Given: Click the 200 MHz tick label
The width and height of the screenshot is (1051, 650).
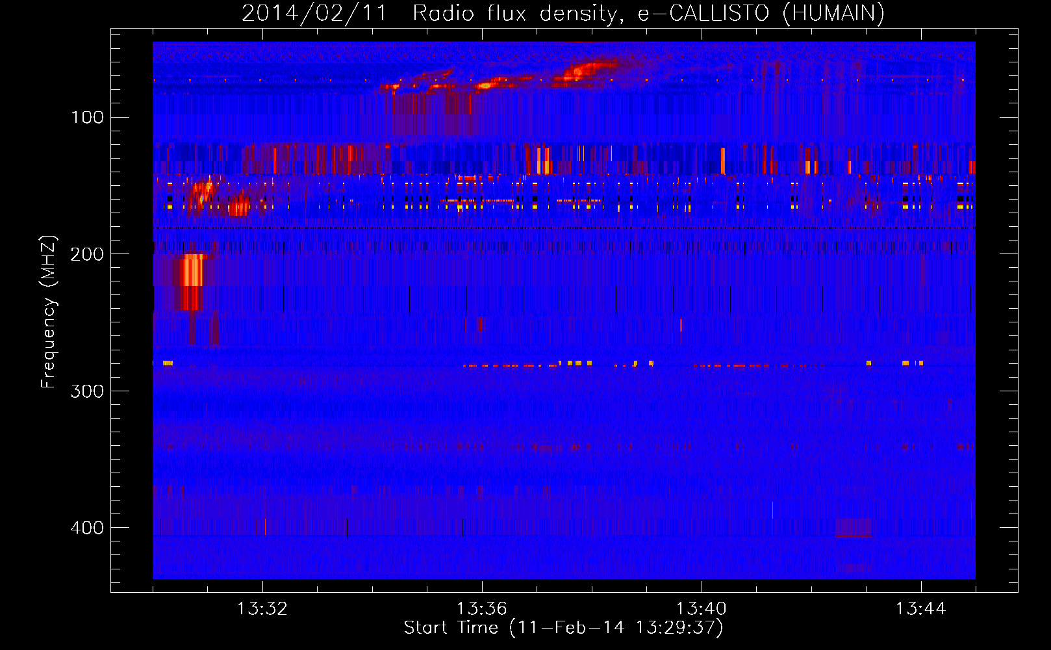Looking at the screenshot, I should tap(88, 254).
